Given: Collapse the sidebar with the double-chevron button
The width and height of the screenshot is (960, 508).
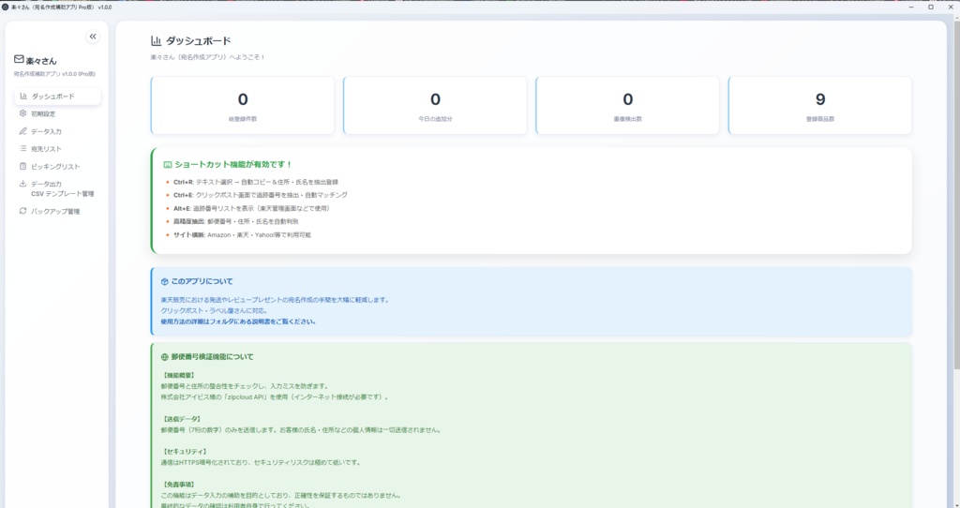Looking at the screenshot, I should click(x=93, y=37).
